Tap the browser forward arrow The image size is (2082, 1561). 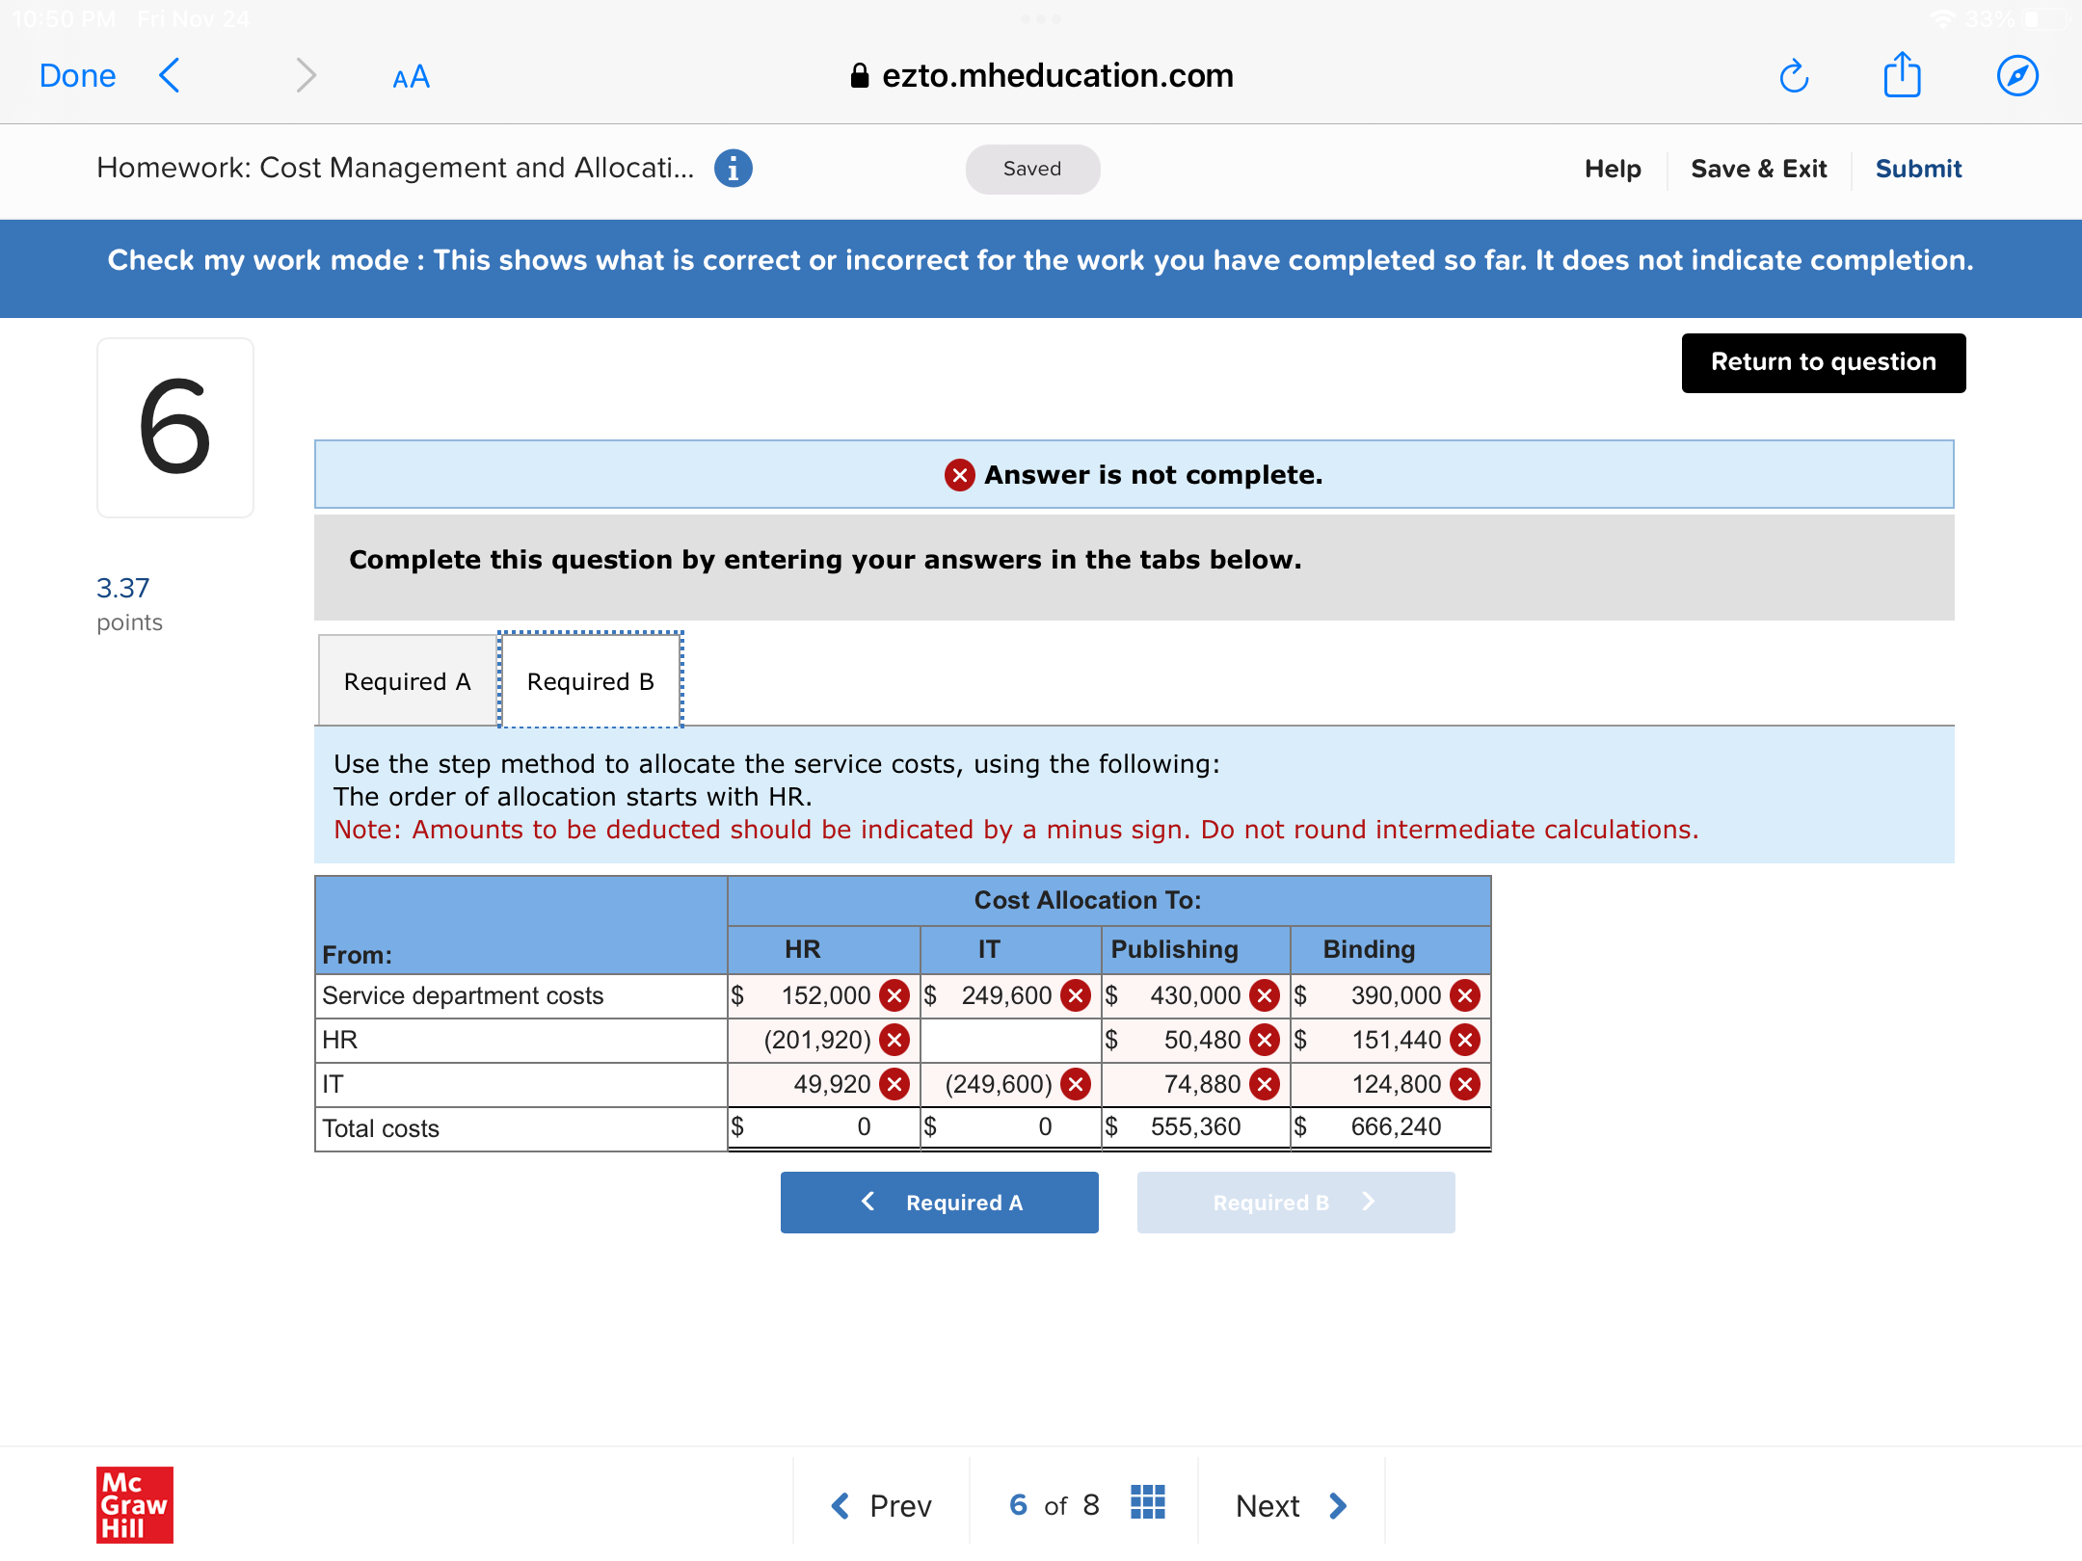pos(306,75)
